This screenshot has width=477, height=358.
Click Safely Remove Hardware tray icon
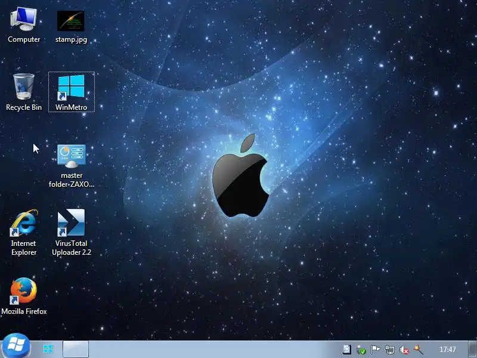(361, 350)
